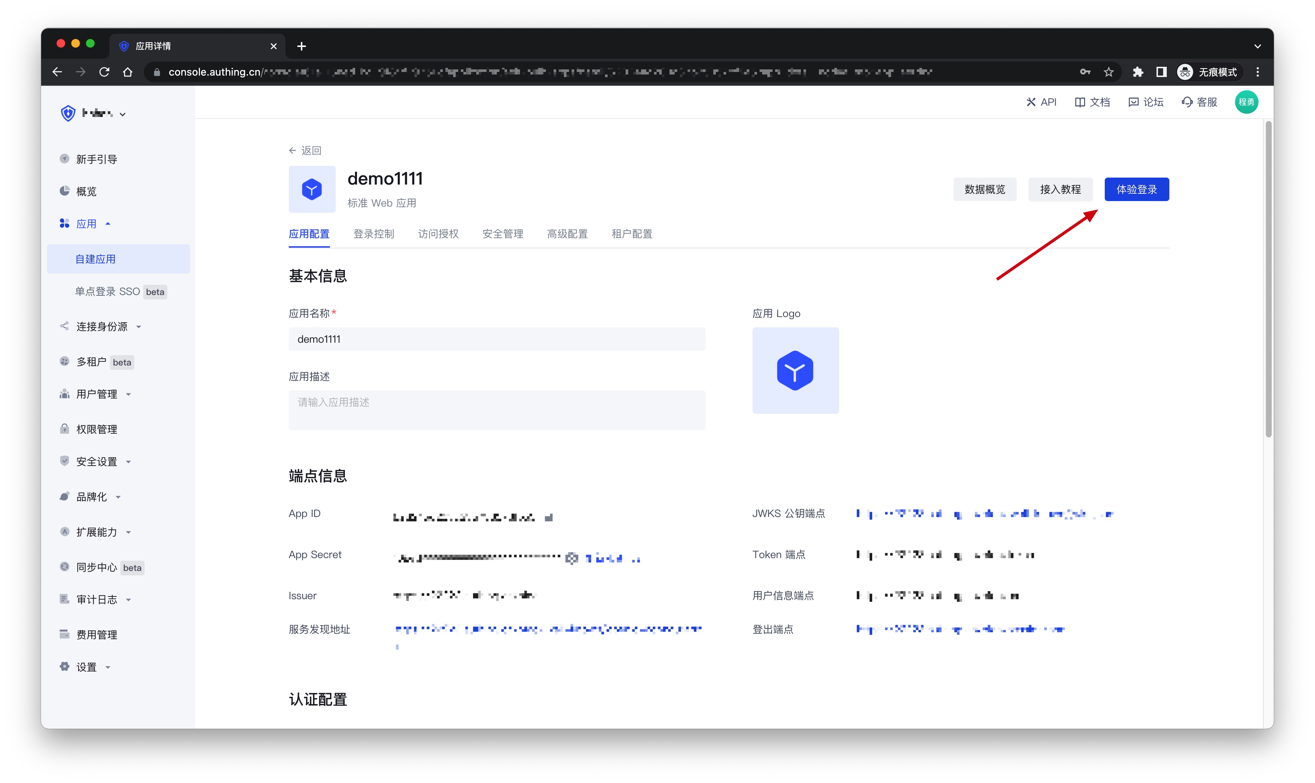Viewport: 1315px width, 783px height.
Task: Open browser extensions puzzle icon
Action: pos(1138,72)
